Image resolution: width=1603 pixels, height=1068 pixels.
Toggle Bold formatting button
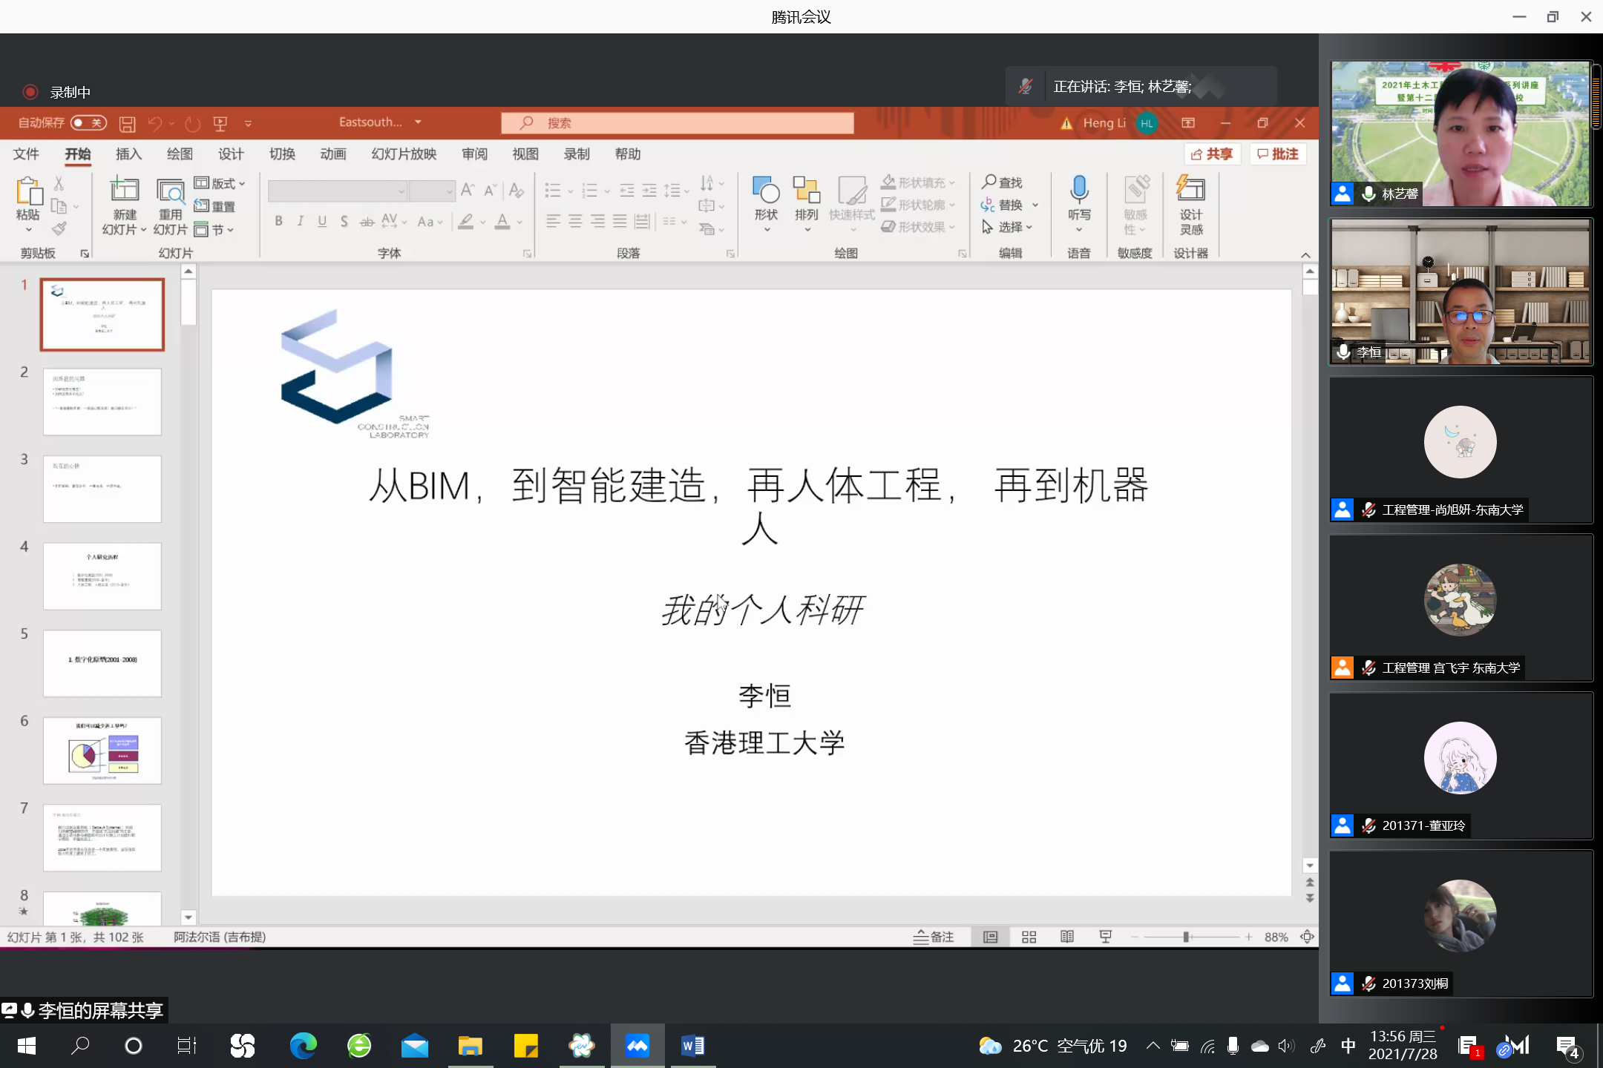point(278,221)
